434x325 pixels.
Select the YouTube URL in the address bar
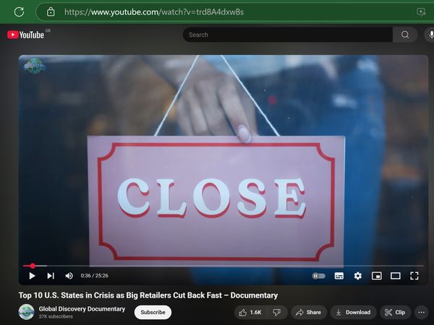pos(154,12)
